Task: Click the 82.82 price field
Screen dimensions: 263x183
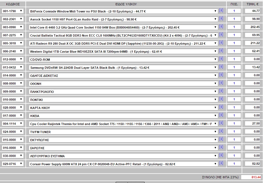Action: (252, 164)
